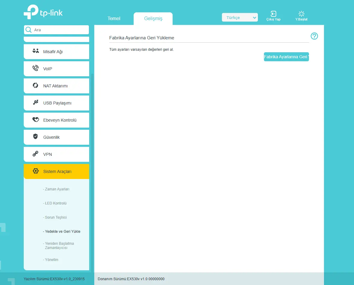The height and width of the screenshot is (285, 354).
Task: Select the Gelişmiş tab
Action: [153, 19]
